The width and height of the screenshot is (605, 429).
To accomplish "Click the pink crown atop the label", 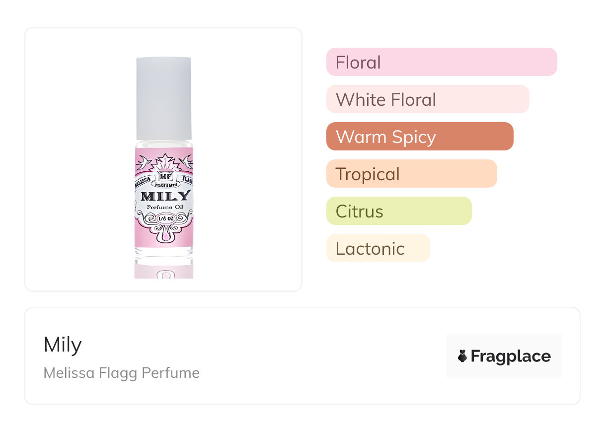I will (x=164, y=163).
